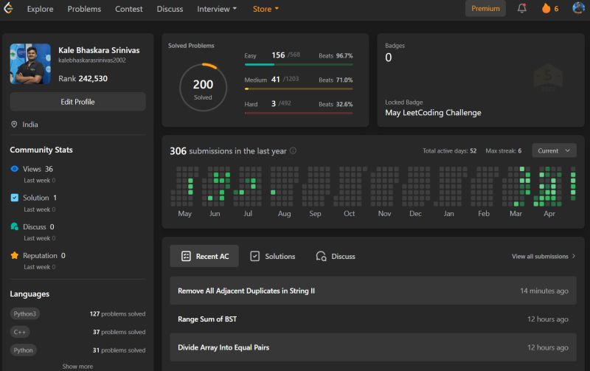Click the 306 submissions in the last year heading
The image size is (590, 371).
pos(228,151)
